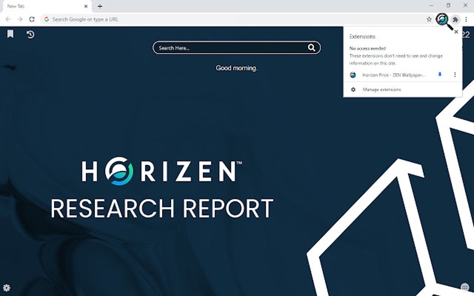Go back using browser back arrow
This screenshot has height=296, width=474.
(x=8, y=19)
